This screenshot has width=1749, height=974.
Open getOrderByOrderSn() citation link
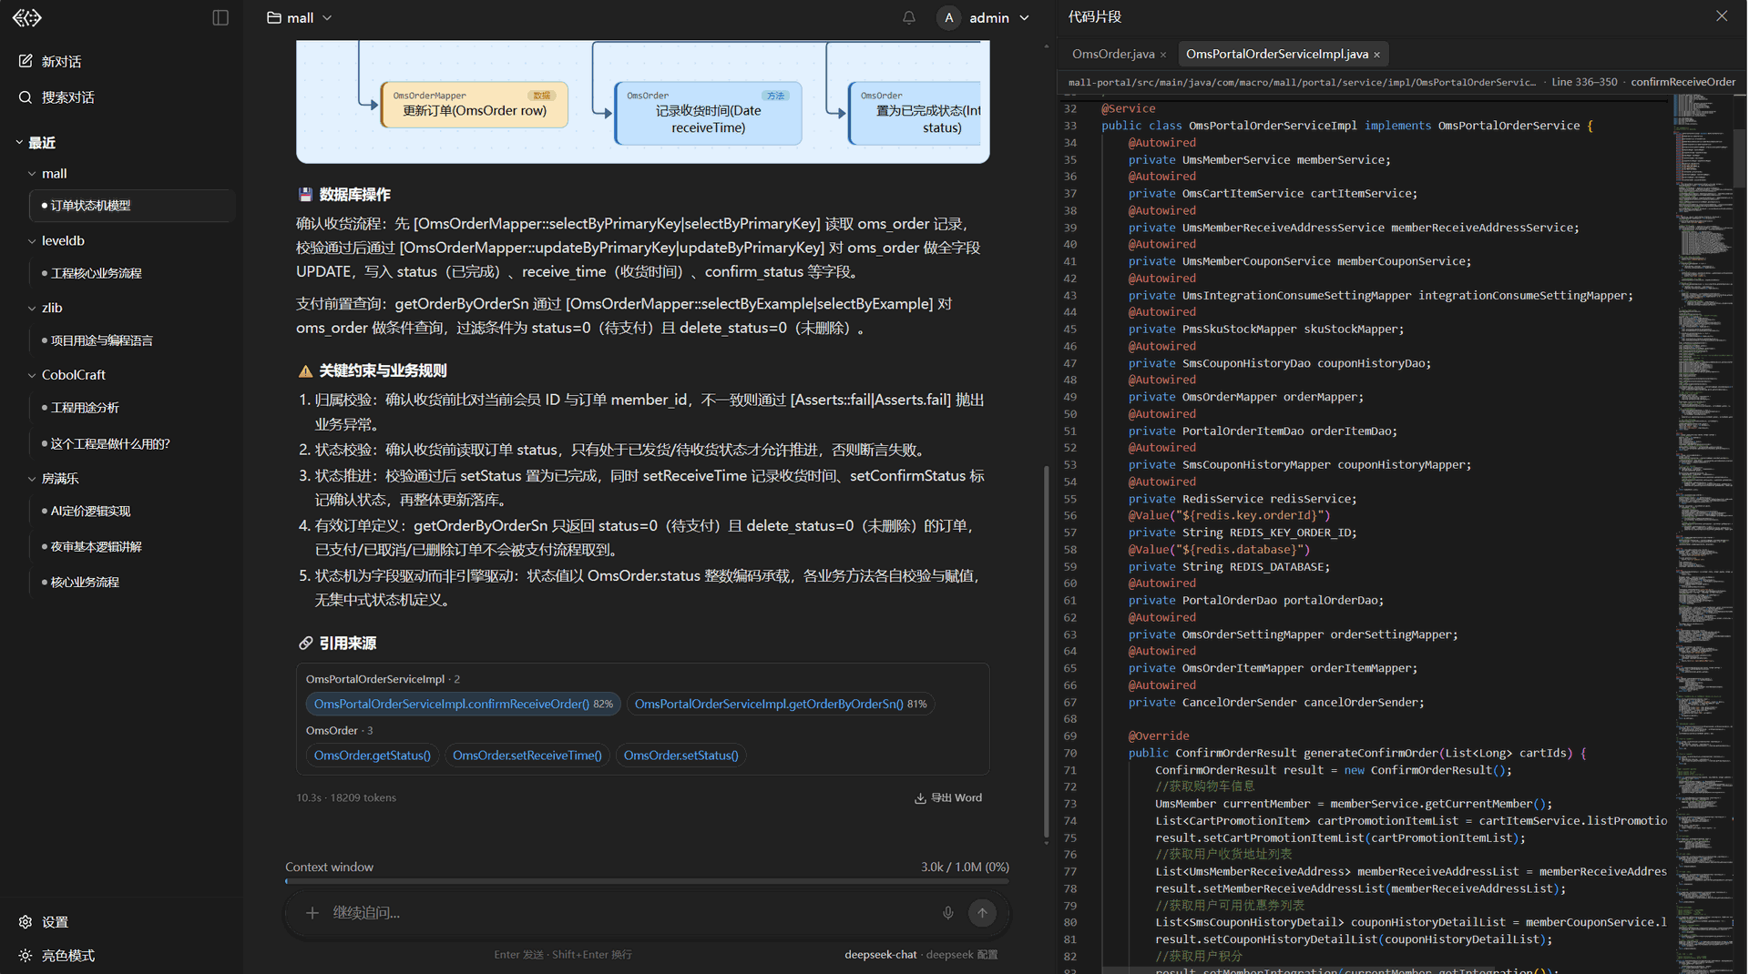click(780, 704)
